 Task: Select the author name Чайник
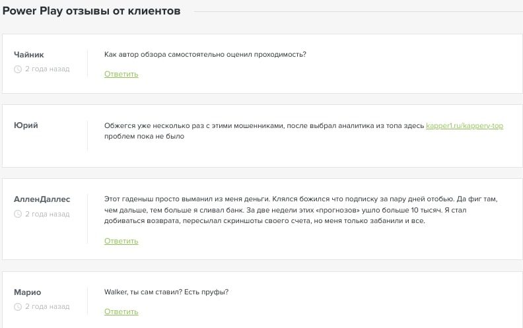(29, 55)
